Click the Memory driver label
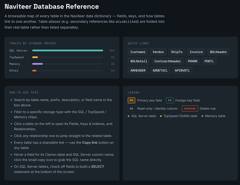240x185 pixels. [14, 64]
